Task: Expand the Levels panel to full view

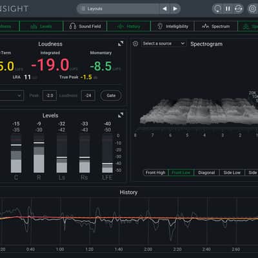Action: 121,115
